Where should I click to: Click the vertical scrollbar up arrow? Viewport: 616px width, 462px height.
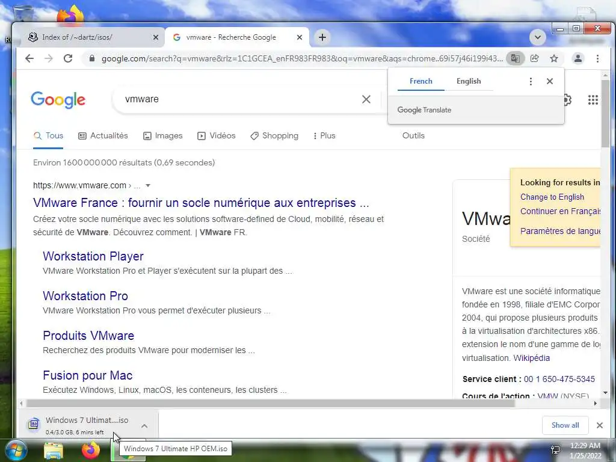pos(605,75)
